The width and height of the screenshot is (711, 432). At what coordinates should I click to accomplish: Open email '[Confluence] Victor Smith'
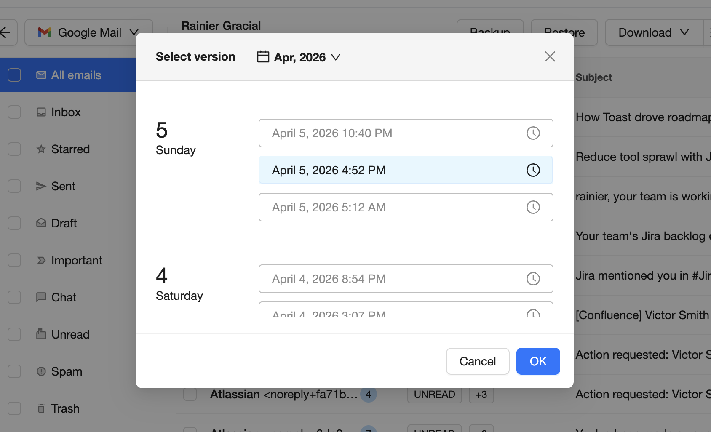[x=643, y=315]
